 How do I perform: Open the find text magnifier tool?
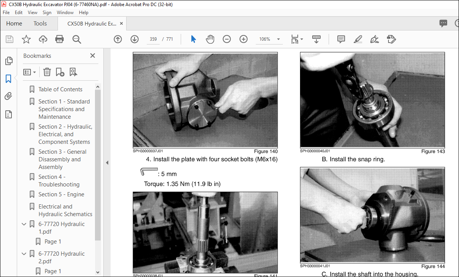77,39
